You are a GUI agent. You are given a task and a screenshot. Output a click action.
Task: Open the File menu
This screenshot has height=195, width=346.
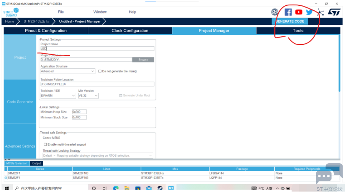point(61,12)
